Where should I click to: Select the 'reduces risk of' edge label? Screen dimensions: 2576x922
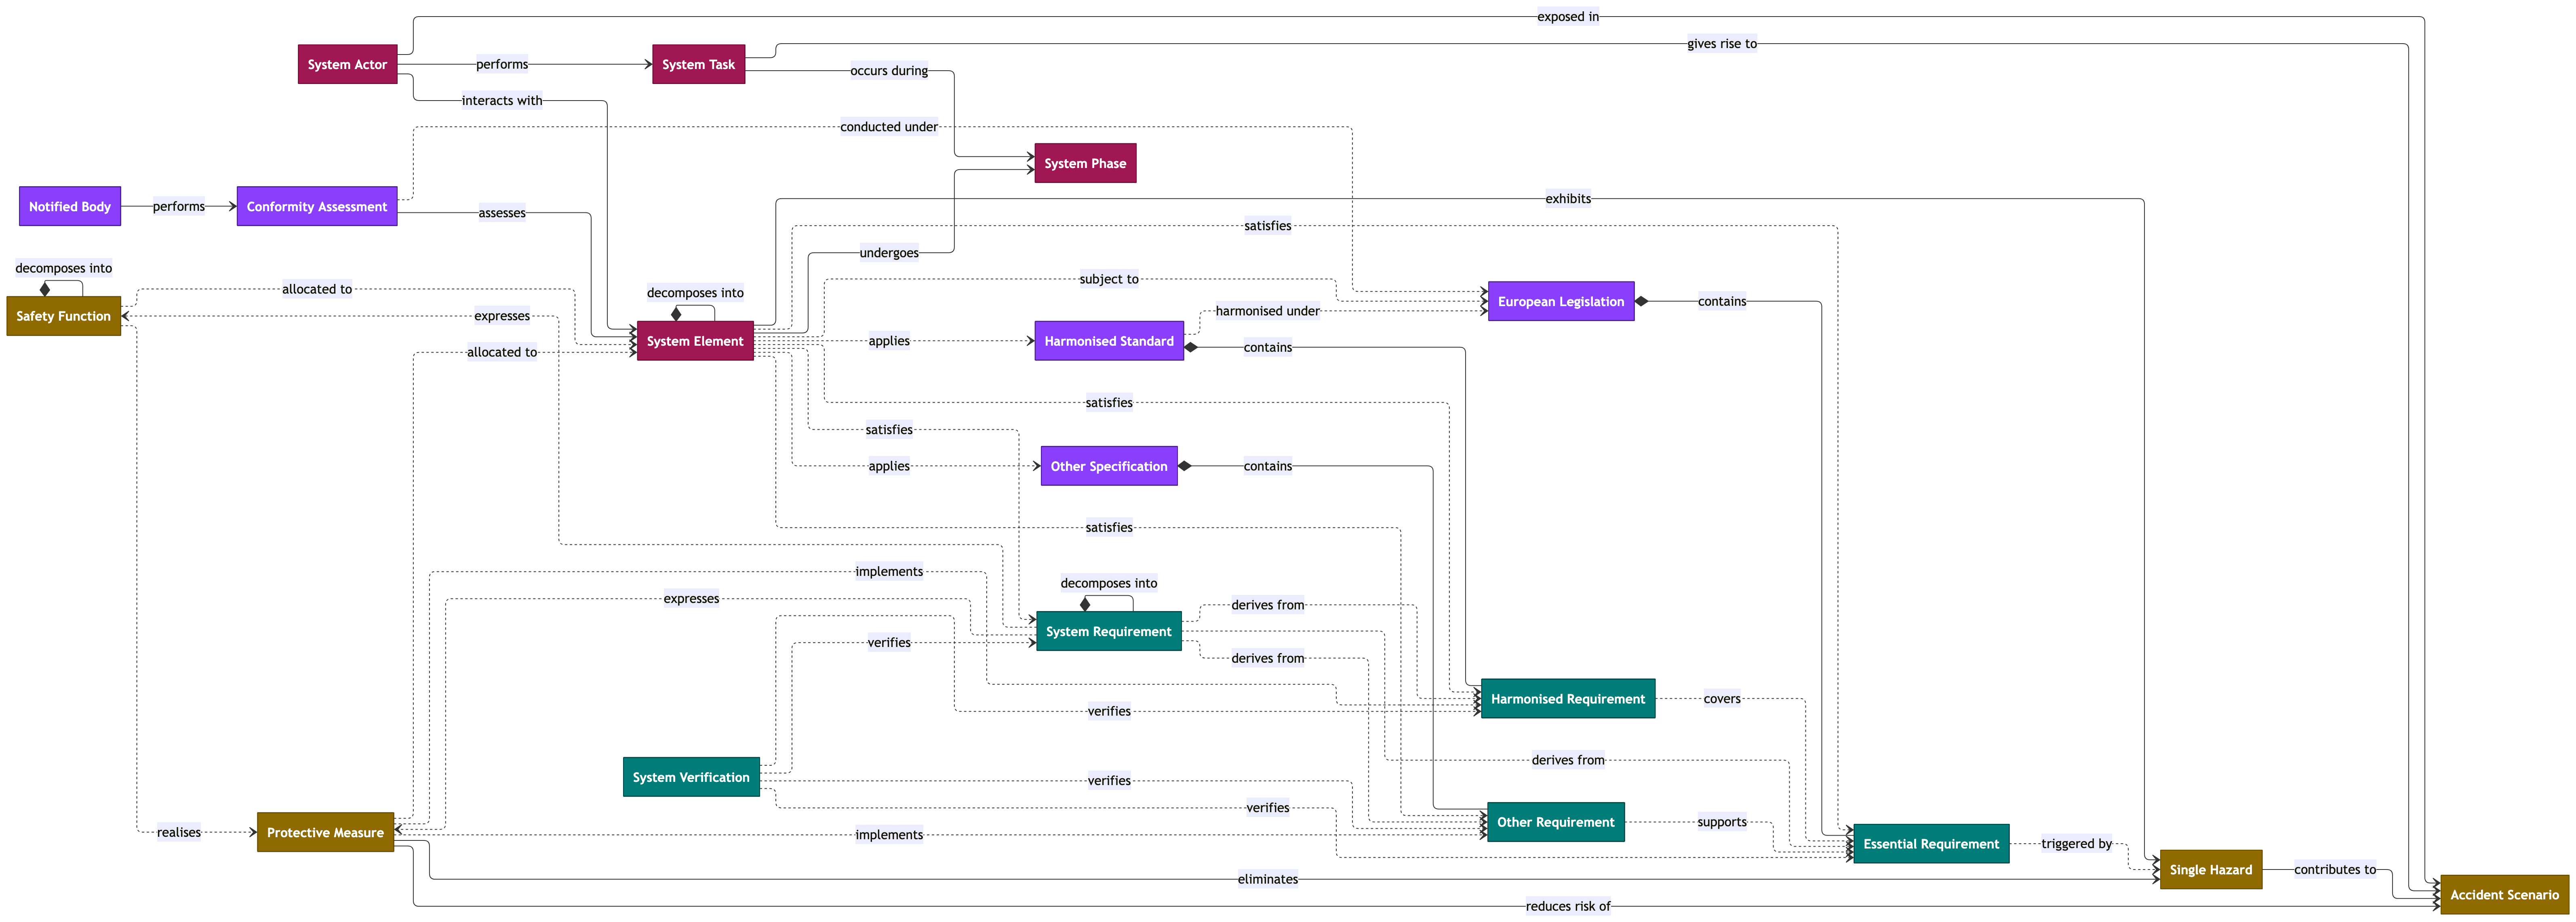click(x=1568, y=907)
